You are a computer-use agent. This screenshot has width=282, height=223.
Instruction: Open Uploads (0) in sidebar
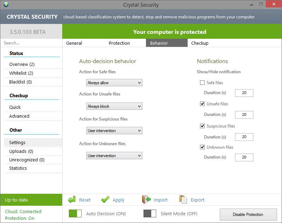(x=33, y=151)
